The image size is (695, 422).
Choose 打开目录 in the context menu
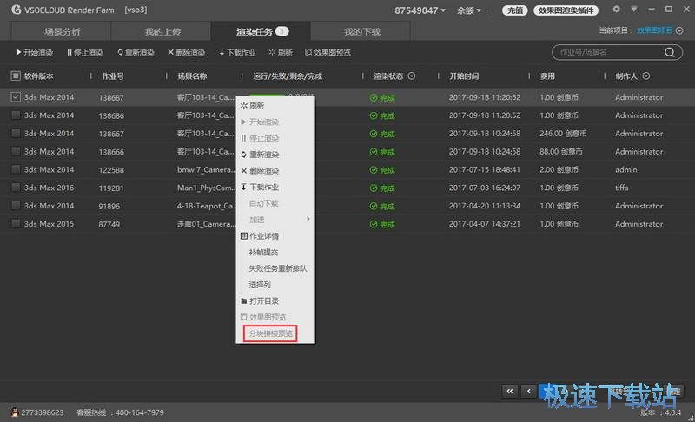tap(275, 300)
